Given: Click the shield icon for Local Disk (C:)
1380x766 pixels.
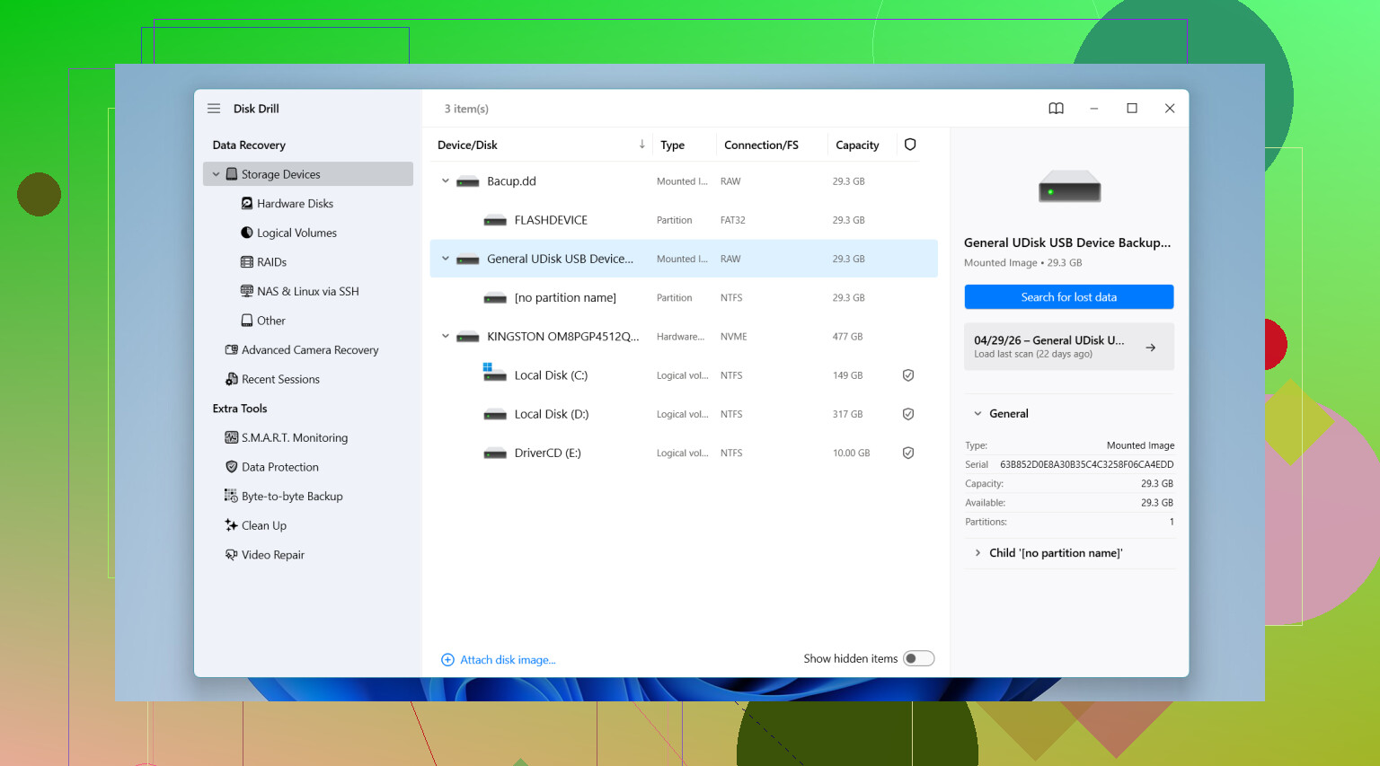Looking at the screenshot, I should (908, 375).
